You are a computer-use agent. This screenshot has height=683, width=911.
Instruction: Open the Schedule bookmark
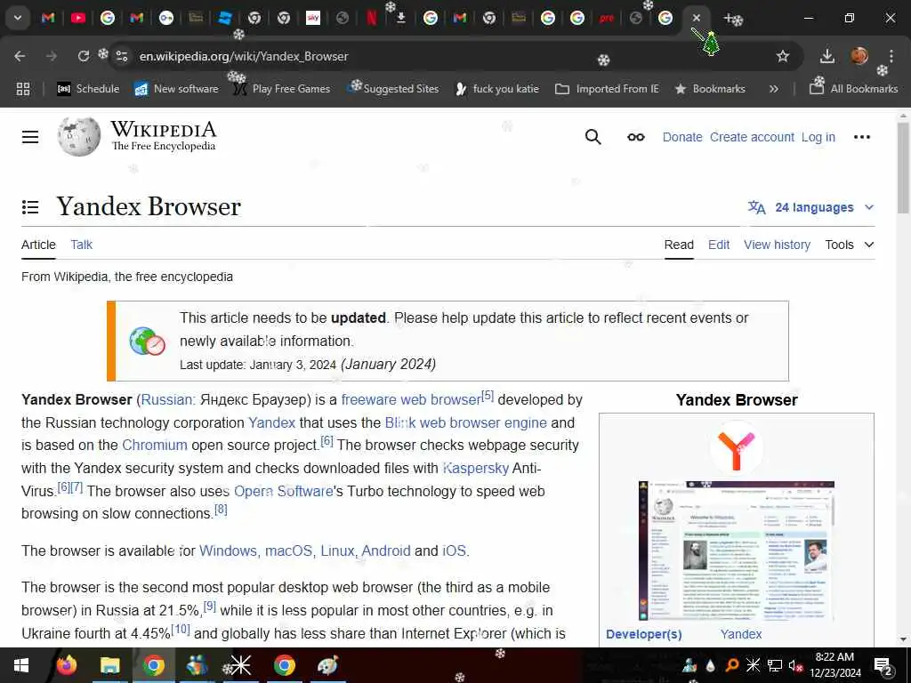[88, 89]
